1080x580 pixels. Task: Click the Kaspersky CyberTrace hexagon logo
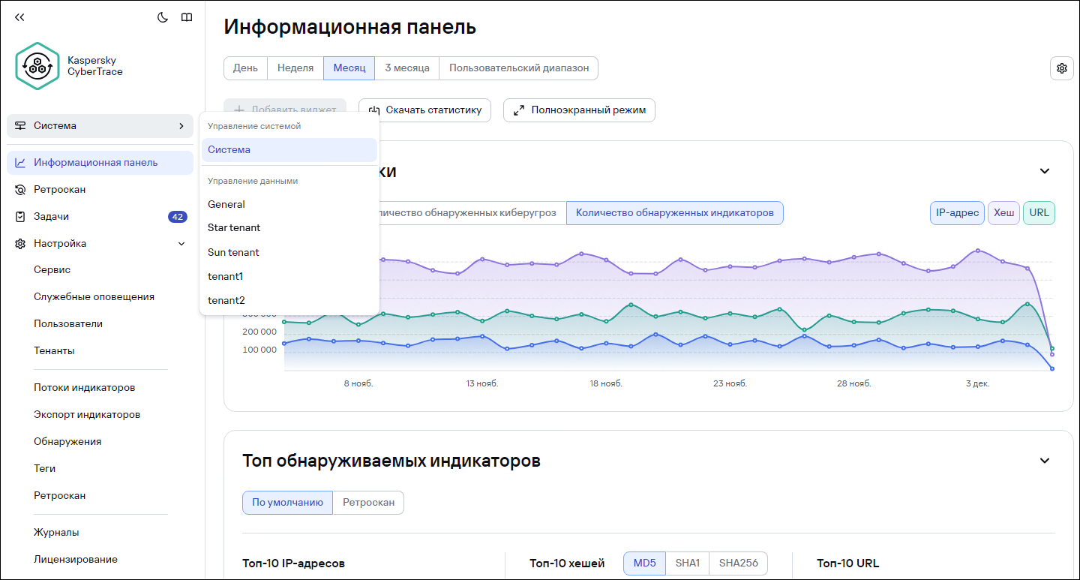tap(37, 67)
